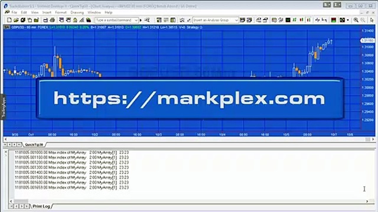Open the dropdown arrow beside black and green icon
378x212 pixels.
(348, 20)
